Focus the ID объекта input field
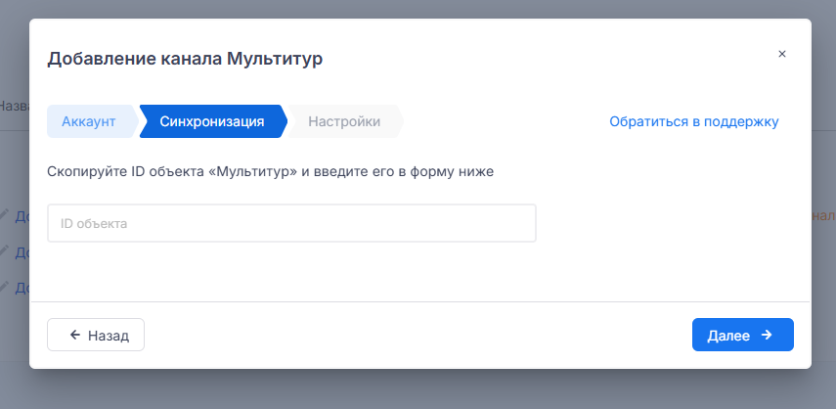Screen dimensions: 836x409 [x=291, y=223]
